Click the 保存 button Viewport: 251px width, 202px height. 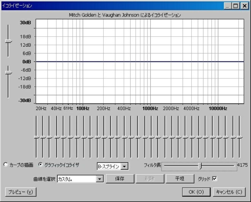(120, 179)
